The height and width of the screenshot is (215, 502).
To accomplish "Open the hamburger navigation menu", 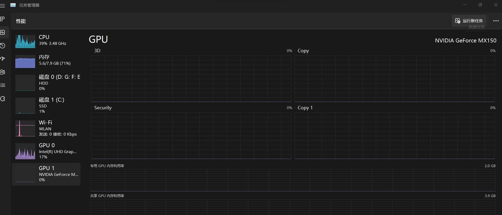I will point(2,6).
